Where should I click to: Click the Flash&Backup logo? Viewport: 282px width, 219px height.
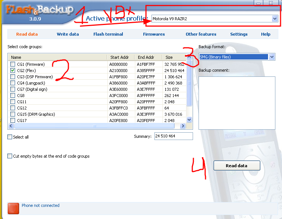point(39,10)
